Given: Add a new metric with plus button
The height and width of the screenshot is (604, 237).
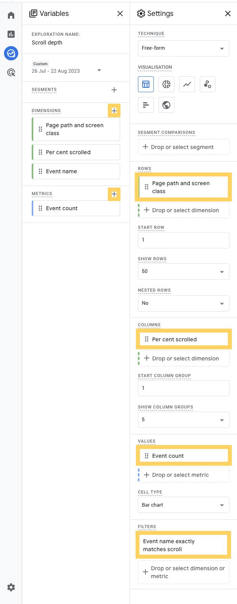Looking at the screenshot, I should click(114, 194).
